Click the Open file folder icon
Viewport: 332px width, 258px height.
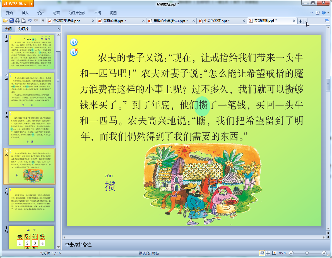[x=5, y=21]
